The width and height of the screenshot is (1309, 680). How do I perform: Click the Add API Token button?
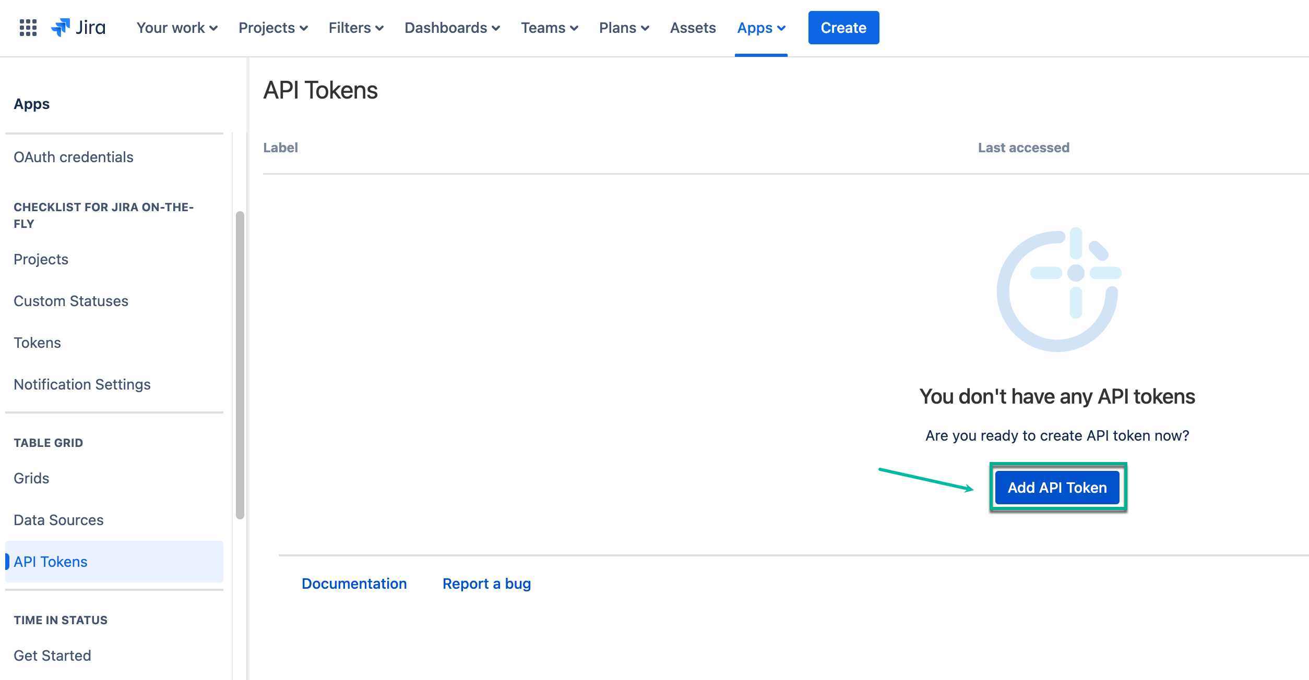point(1057,487)
